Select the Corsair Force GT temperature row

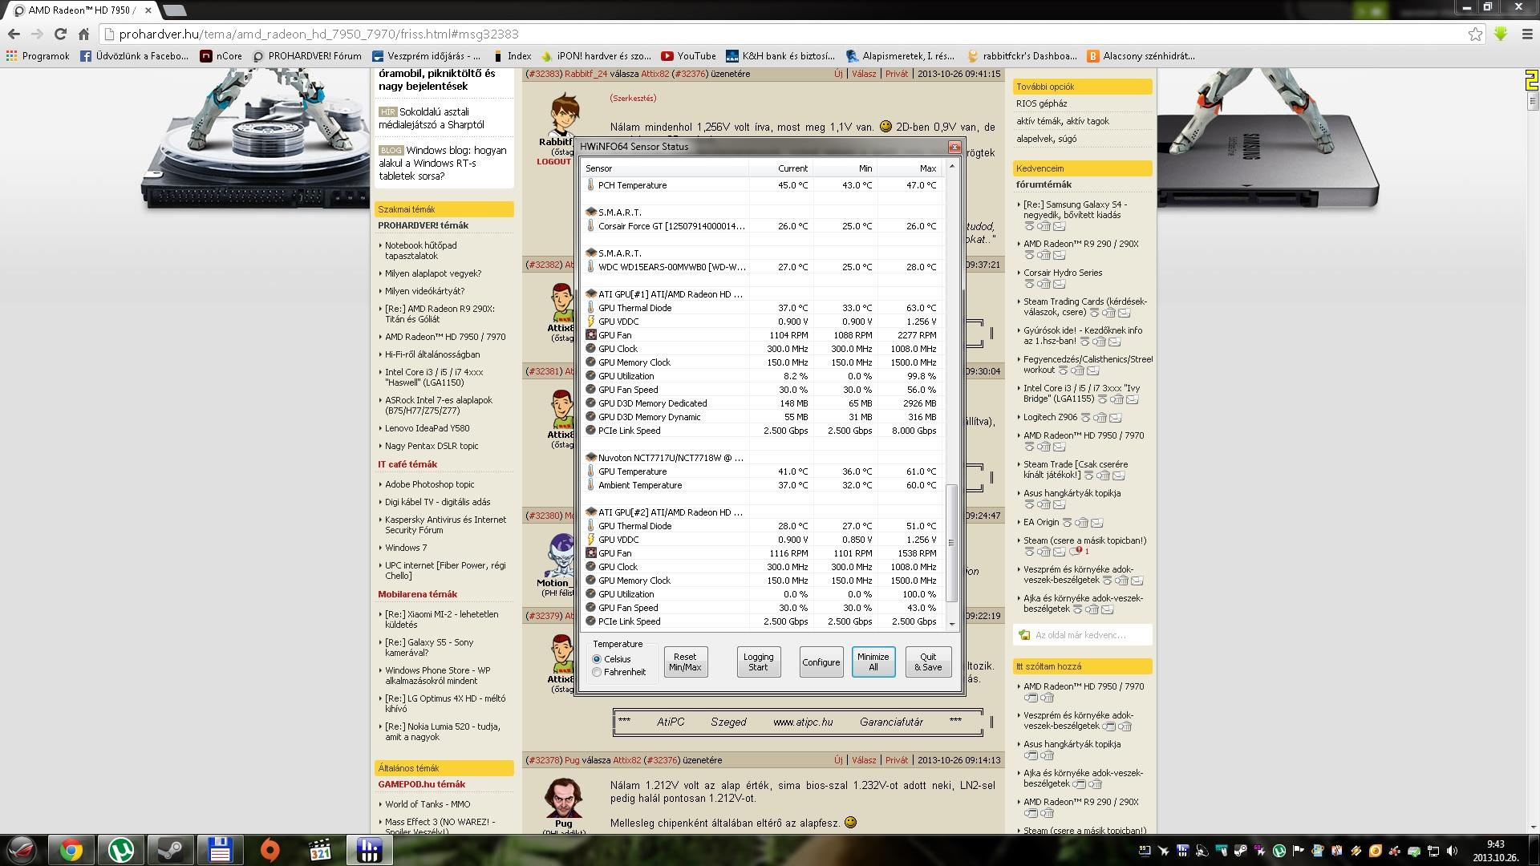763,226
